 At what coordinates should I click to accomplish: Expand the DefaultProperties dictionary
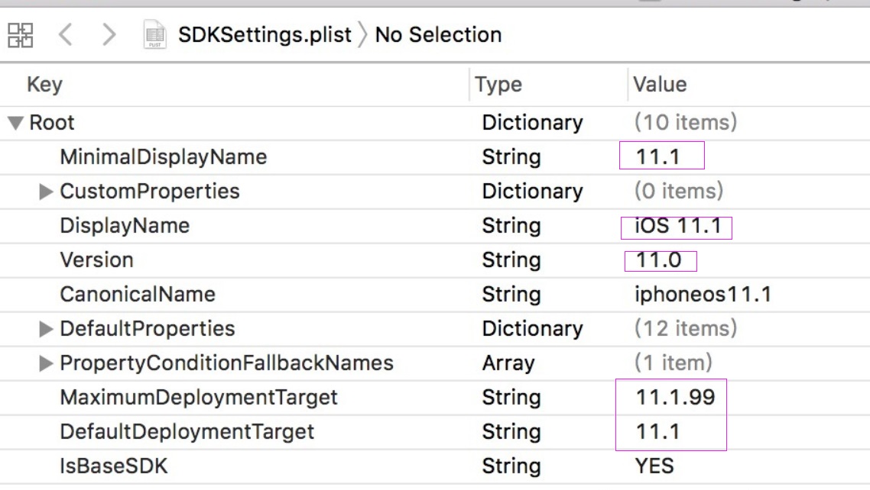click(x=46, y=329)
